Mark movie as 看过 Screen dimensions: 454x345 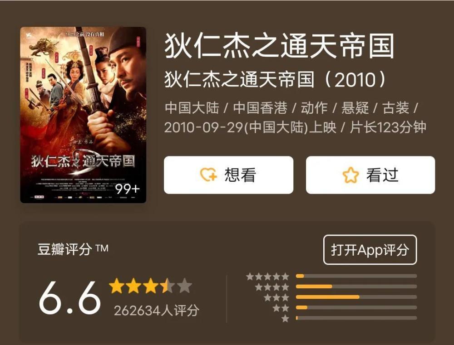(370, 175)
